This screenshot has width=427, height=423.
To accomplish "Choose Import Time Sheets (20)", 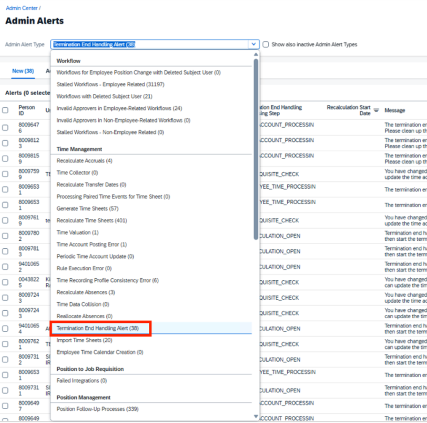I will [151, 340].
